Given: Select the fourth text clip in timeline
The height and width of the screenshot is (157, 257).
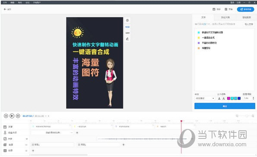Looking at the screenshot, I should (175, 126).
